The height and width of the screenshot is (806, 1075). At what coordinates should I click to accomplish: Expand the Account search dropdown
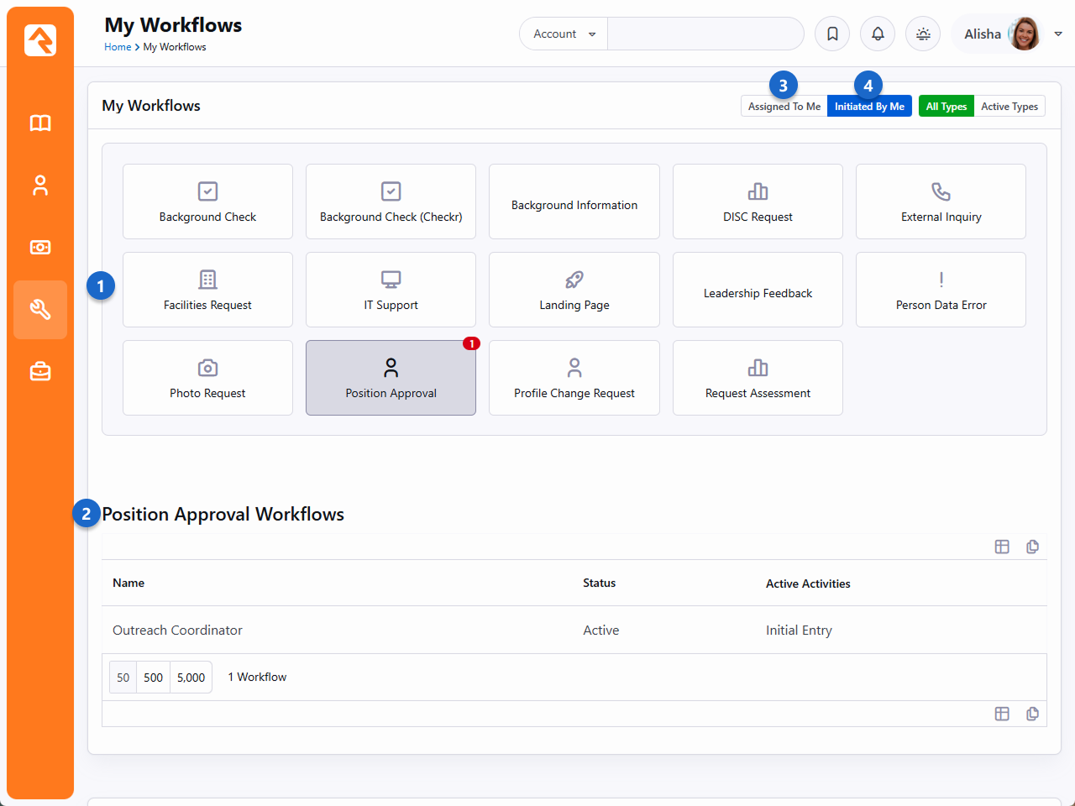pos(564,34)
